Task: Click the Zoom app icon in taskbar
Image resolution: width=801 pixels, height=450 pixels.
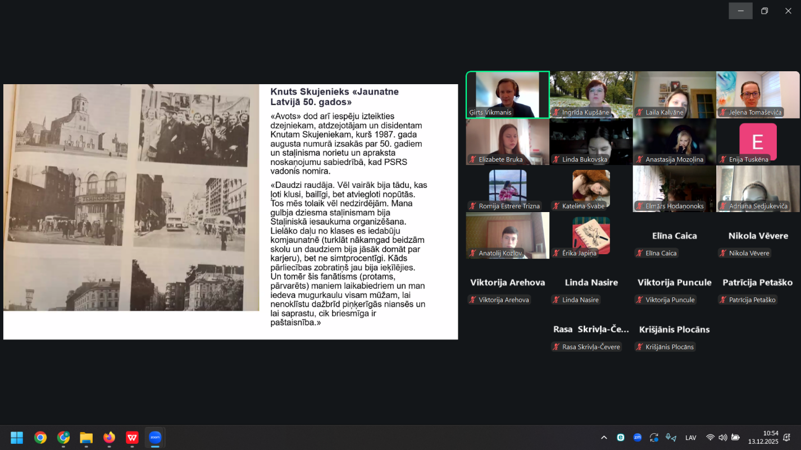Action: click(x=155, y=438)
